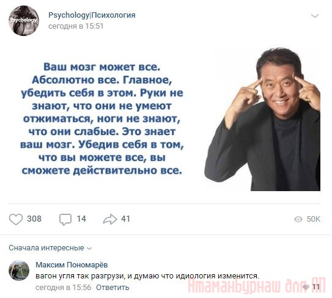Like the post with the heart icon

16,219
